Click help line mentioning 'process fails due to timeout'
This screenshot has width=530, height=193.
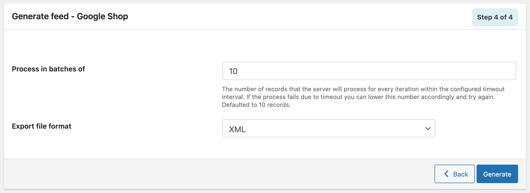tap(358, 97)
